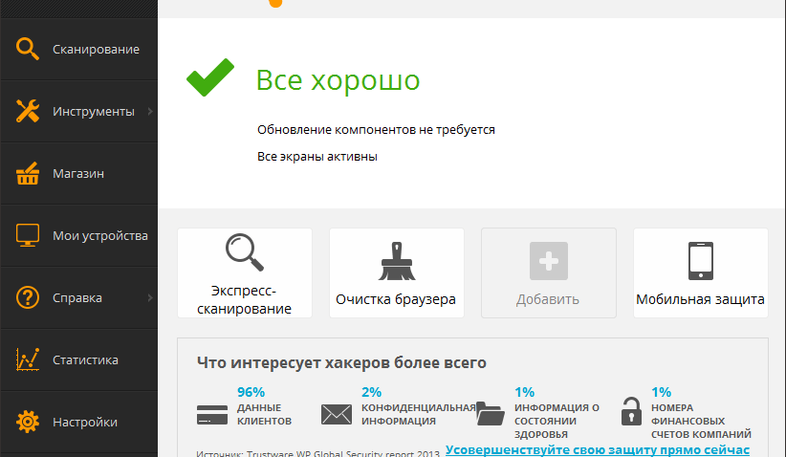786x457 pixels.
Task: Click the credit card icon by Данные клиентов
Action: click(212, 415)
